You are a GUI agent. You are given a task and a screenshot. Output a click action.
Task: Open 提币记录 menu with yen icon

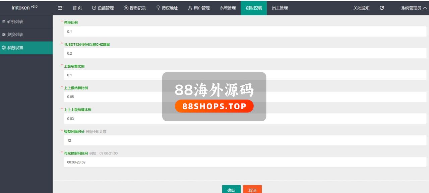(x=135, y=8)
